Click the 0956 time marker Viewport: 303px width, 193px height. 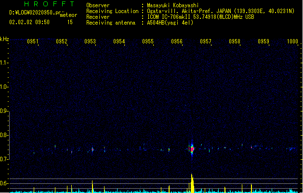[177, 41]
